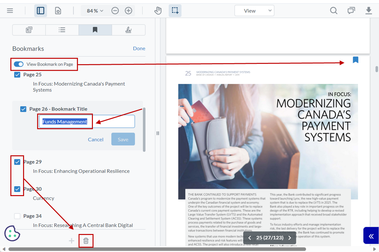Screen dimensions: 379x252
Task: Open the View mode dropdown
Action: [254, 10]
